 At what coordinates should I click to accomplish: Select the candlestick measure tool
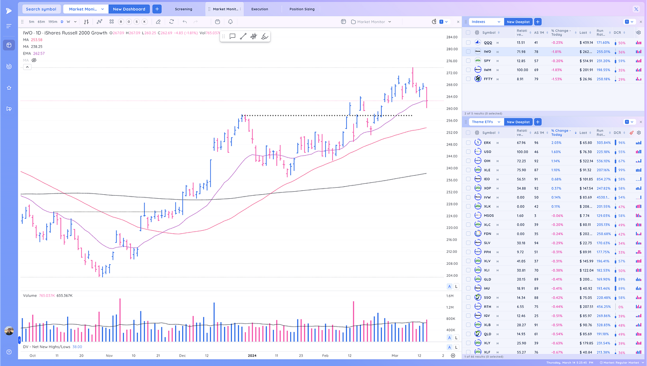(x=254, y=36)
